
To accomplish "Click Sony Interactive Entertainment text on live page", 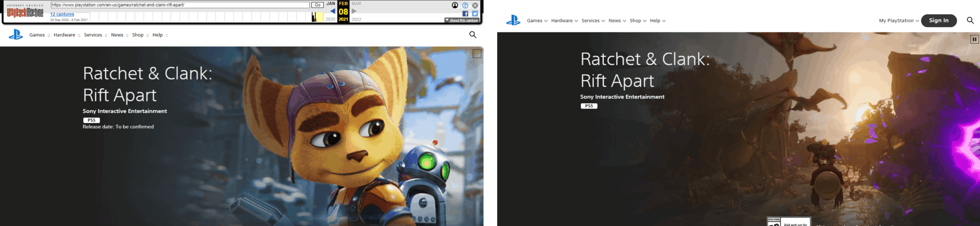I will [623, 97].
